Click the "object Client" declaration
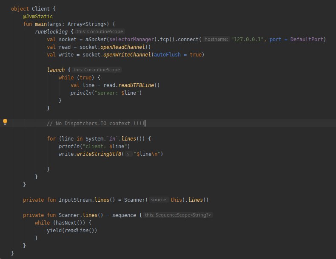Viewport: 336px width, 259px height. pyautogui.click(x=31, y=9)
